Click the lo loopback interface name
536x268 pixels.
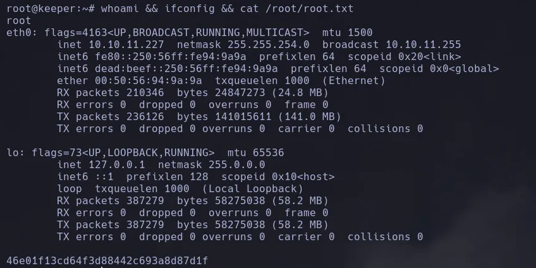(13, 152)
